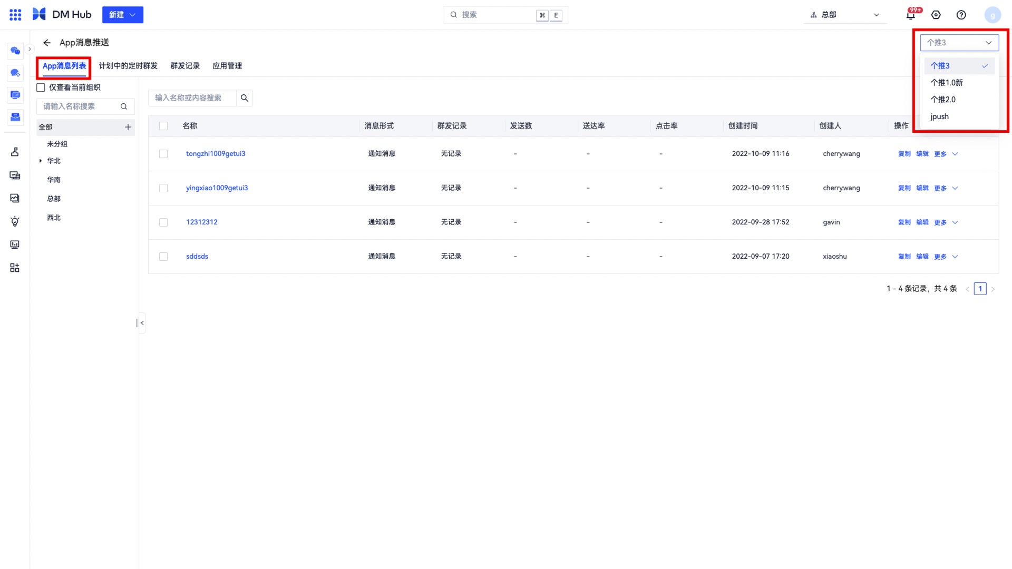Focus the 请输入名称搜索 group search field

point(85,106)
